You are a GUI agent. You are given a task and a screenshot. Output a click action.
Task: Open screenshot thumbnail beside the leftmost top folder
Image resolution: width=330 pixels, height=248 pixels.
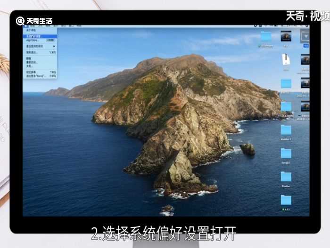click(x=286, y=36)
